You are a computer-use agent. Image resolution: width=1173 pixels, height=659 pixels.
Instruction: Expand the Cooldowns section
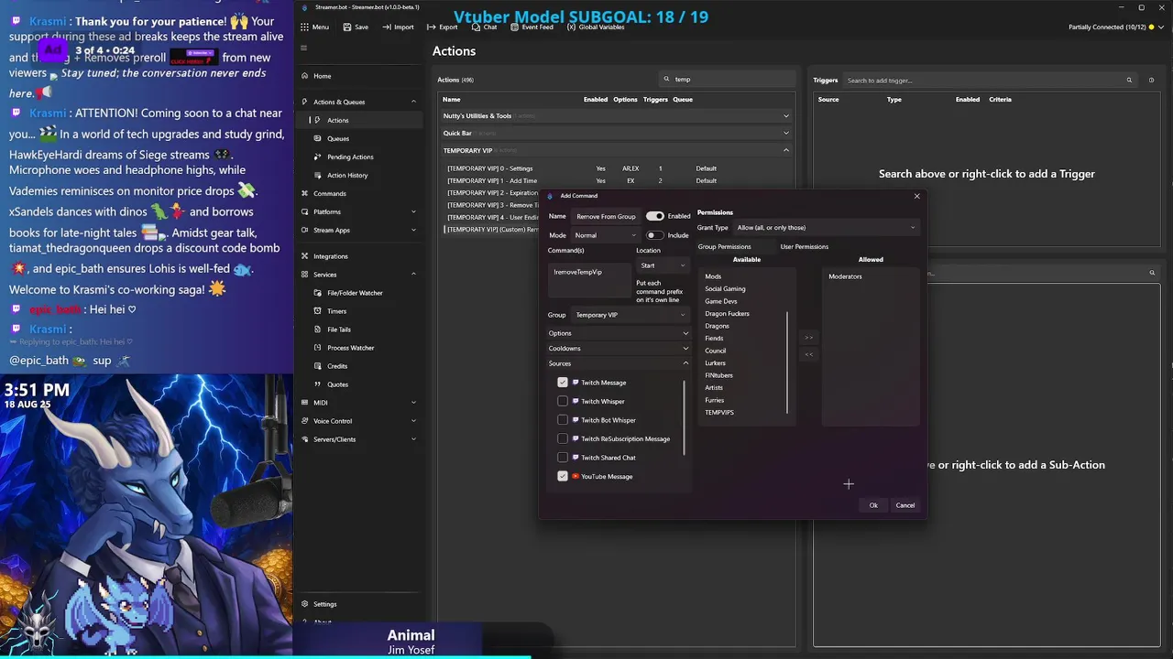(x=619, y=348)
